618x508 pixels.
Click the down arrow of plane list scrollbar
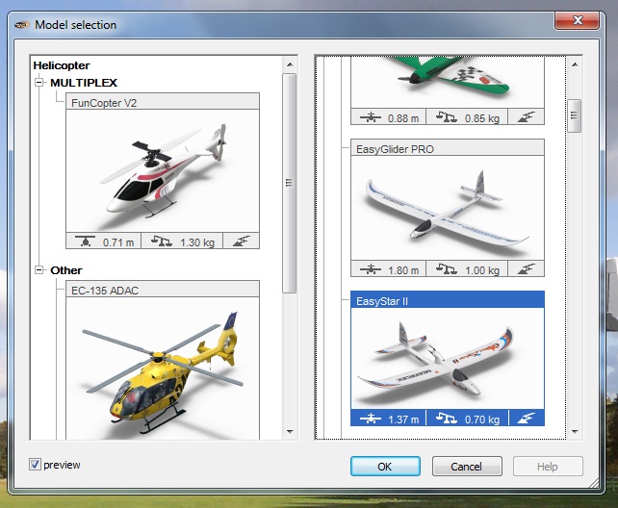pos(575,432)
